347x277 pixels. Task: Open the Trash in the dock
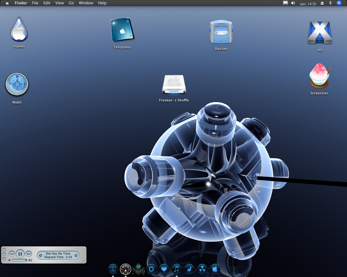pos(234,269)
